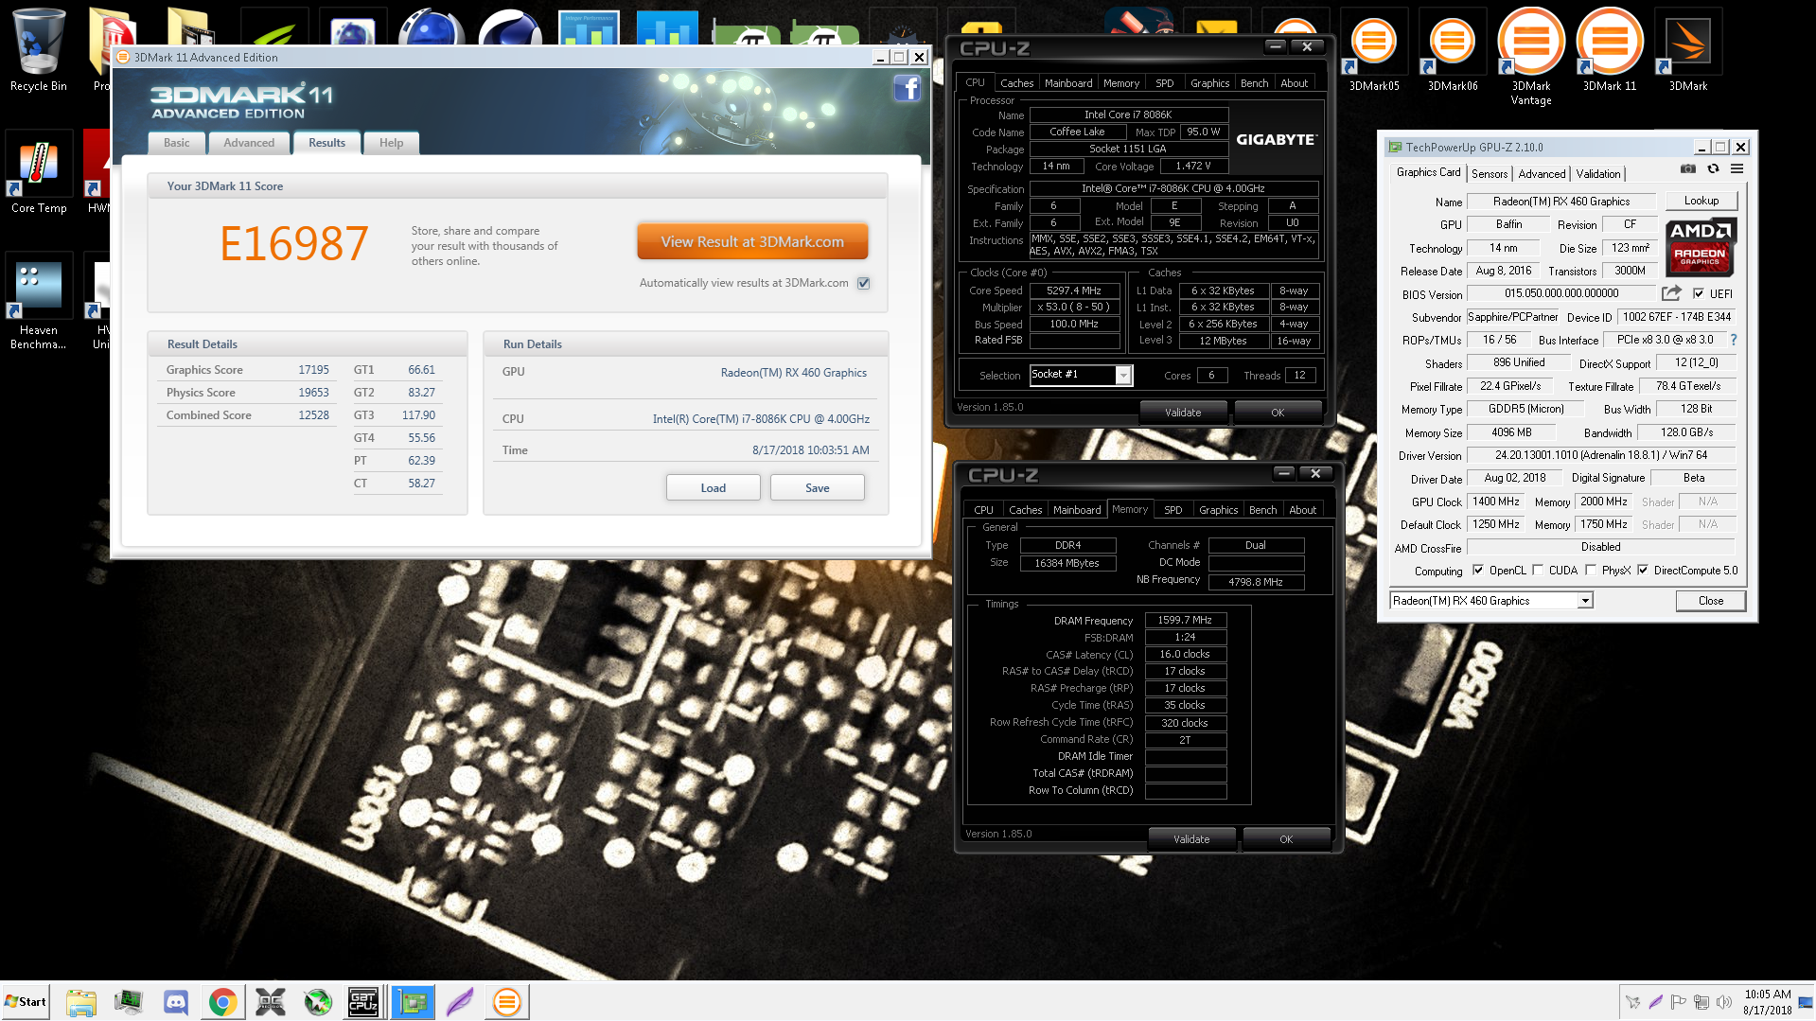This screenshot has width=1816, height=1021.
Task: Open 3DMark06 desktop shortcut
Action: 1452,51
